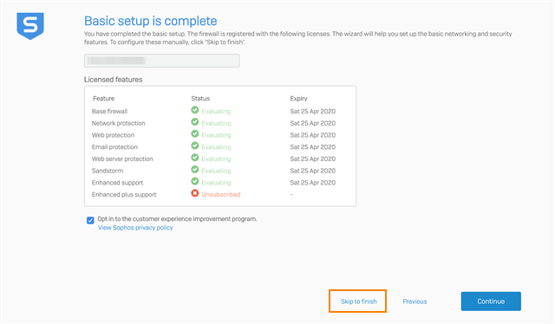Click Sandstorm status check icon

click(x=194, y=170)
